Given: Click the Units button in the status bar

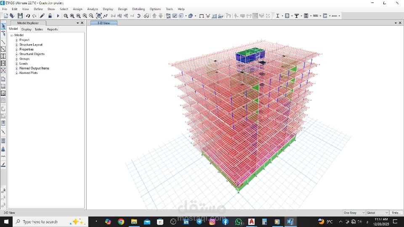Looking at the screenshot, I should (x=396, y=213).
